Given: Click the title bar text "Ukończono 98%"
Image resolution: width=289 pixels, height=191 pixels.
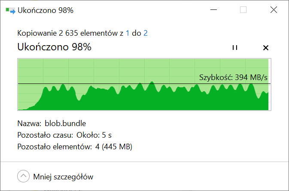Looking at the screenshot, I should [x=46, y=10].
